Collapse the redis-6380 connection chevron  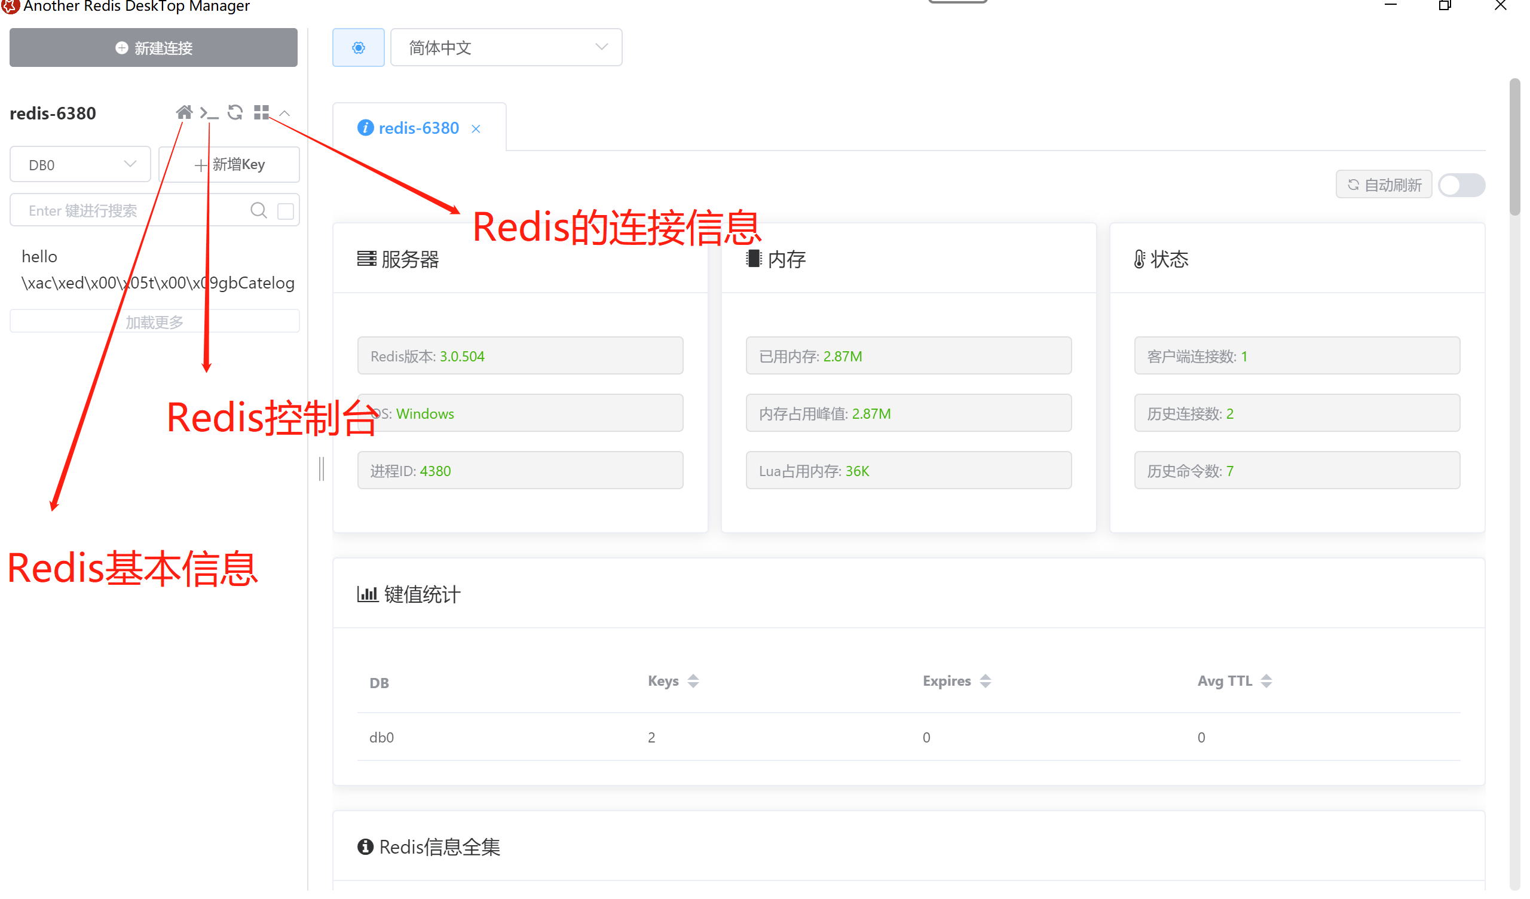pos(285,113)
